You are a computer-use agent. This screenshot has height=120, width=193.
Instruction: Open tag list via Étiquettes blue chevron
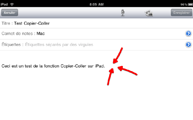coord(188,44)
